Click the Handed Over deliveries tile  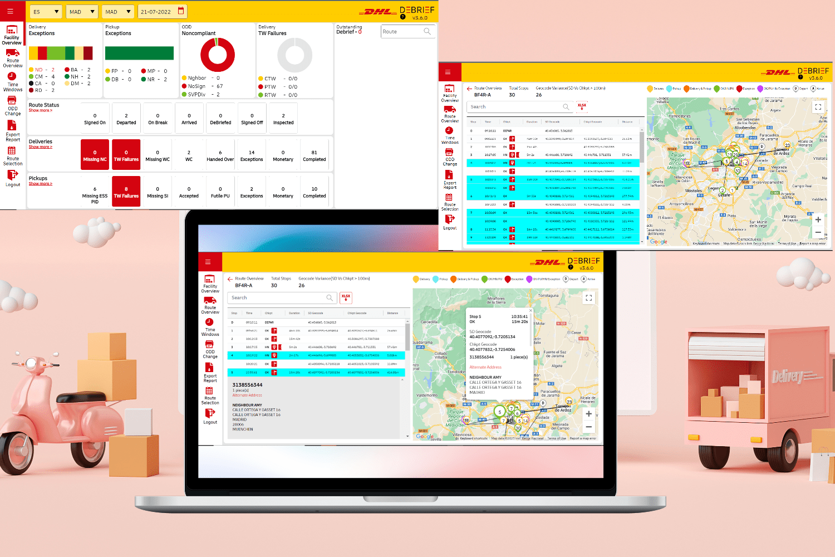pyautogui.click(x=220, y=155)
